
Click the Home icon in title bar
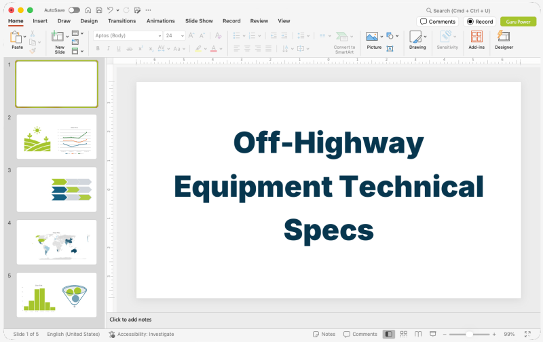pos(88,10)
